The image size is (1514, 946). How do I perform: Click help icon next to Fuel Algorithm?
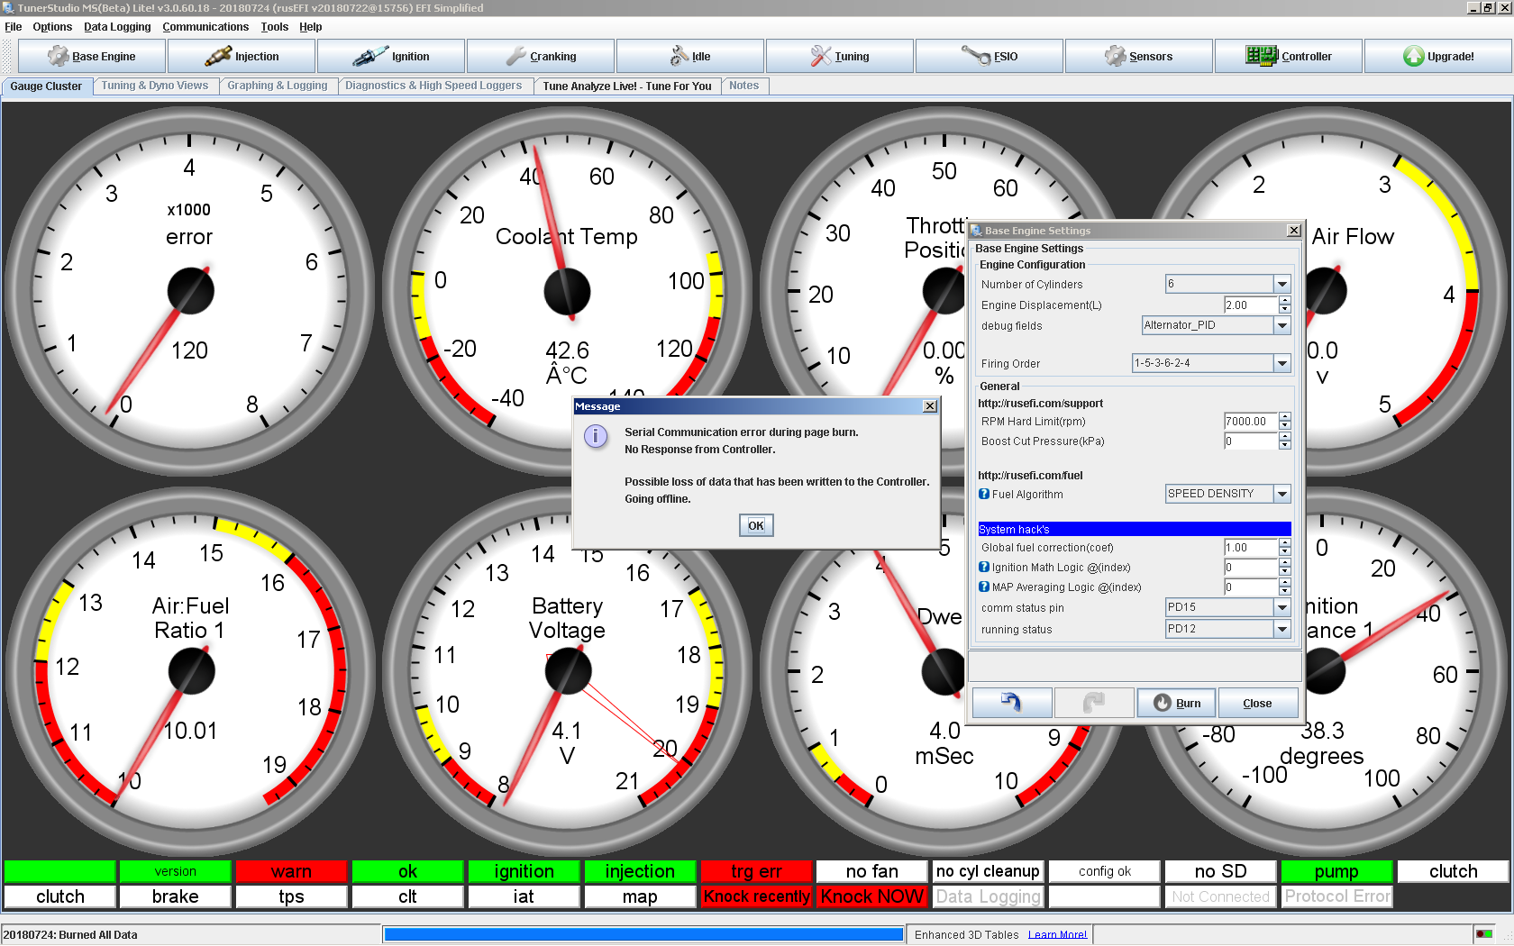click(984, 494)
